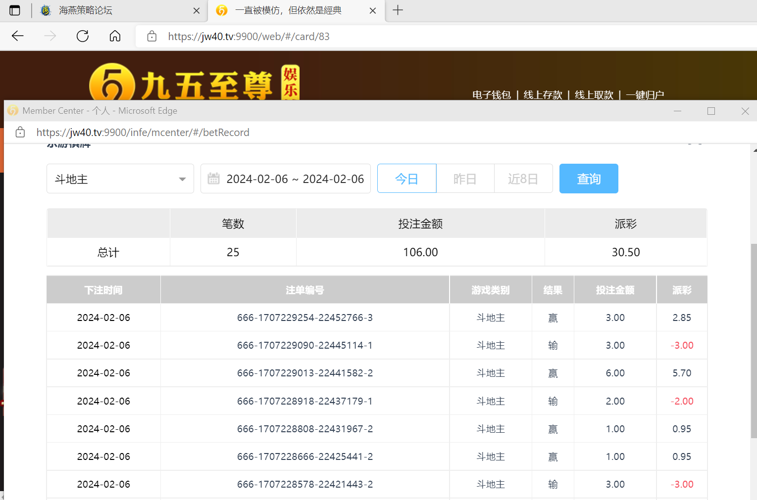The image size is (757, 500).
Task: Select bet number 666-1707229254-22452766-3
Action: pyautogui.click(x=305, y=318)
